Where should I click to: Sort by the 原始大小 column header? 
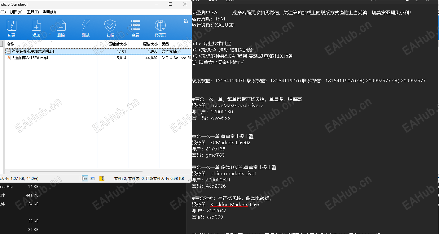pyautogui.click(x=151, y=44)
